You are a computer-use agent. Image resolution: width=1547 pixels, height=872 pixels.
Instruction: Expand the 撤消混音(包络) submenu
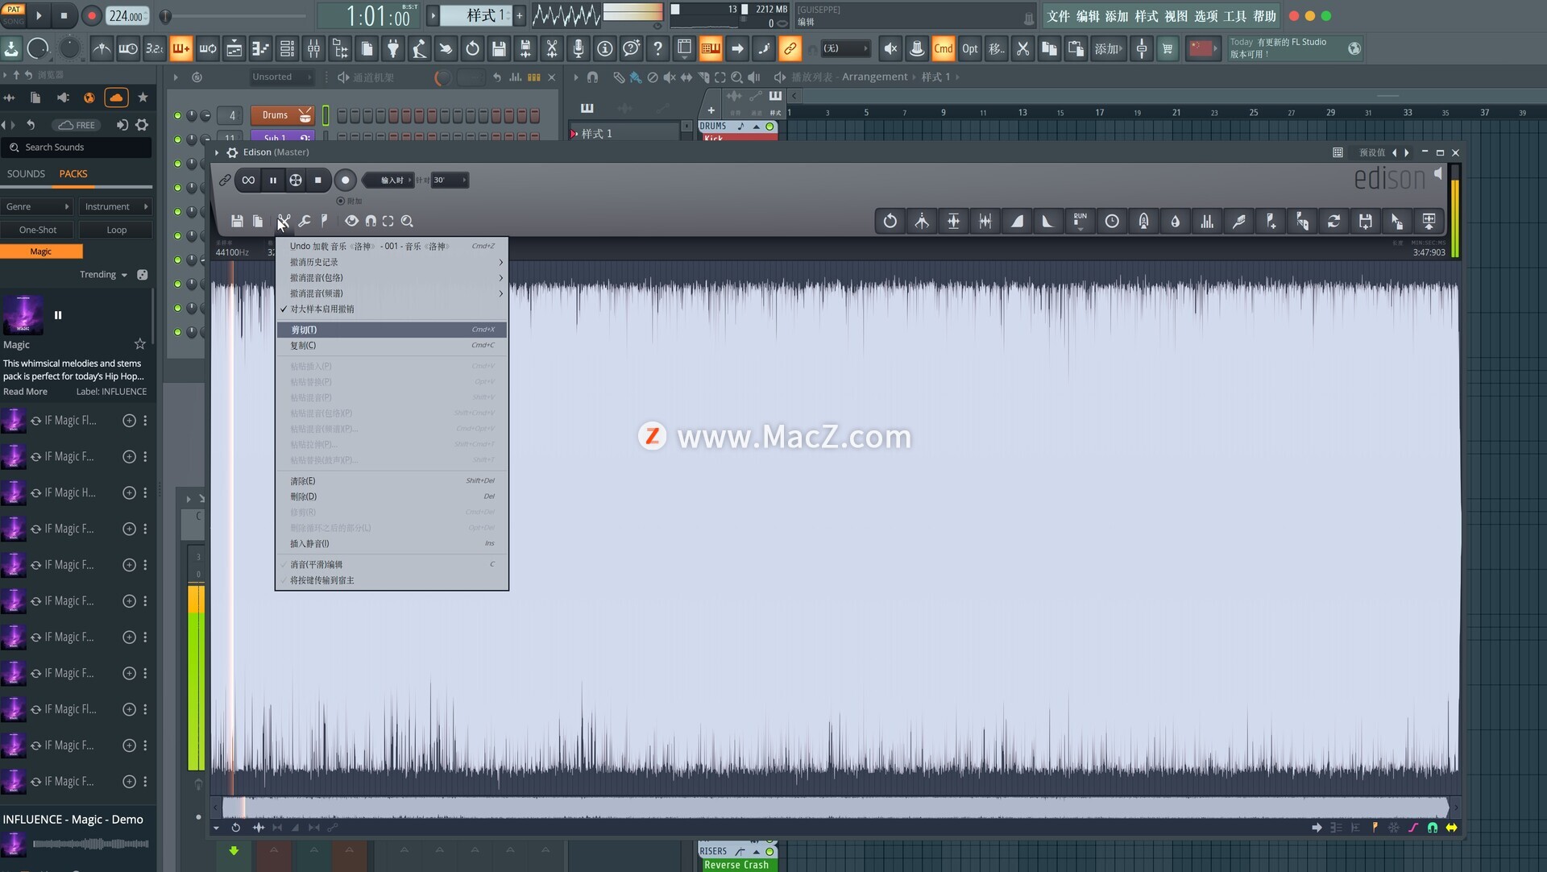pos(392,278)
